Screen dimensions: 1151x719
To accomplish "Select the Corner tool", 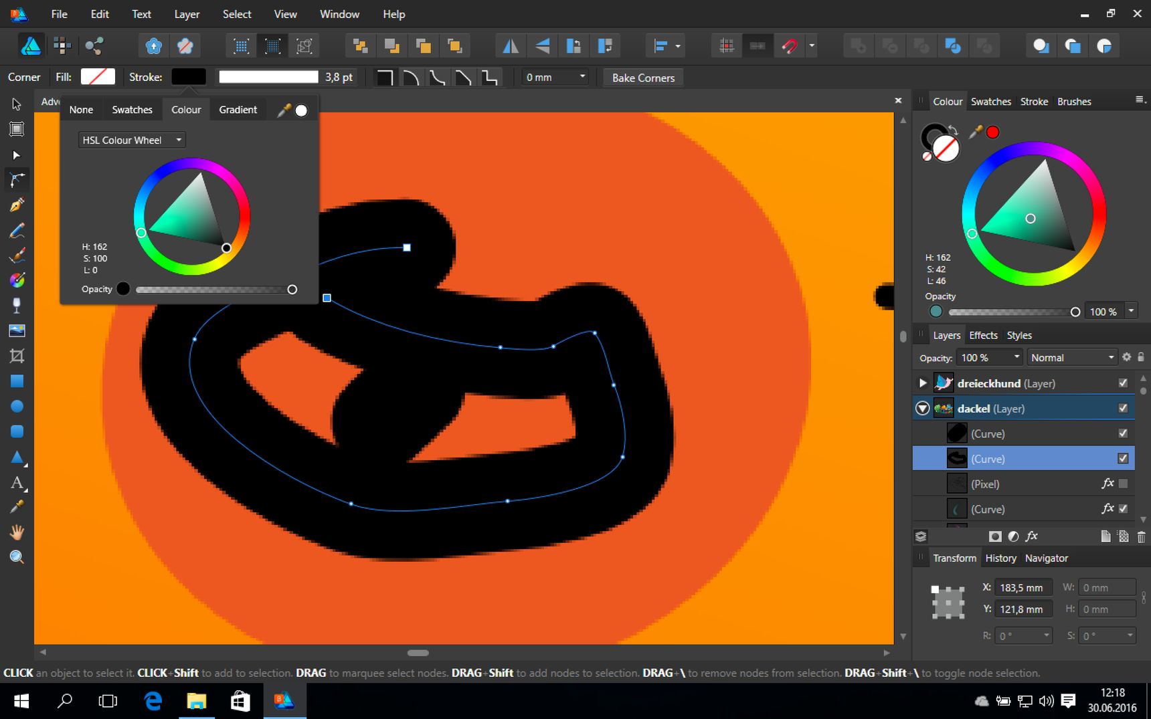I will [17, 179].
